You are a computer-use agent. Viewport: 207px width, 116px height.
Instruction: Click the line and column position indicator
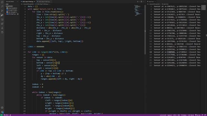(x=163, y=115)
